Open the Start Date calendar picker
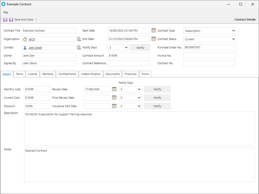 tap(154, 31)
